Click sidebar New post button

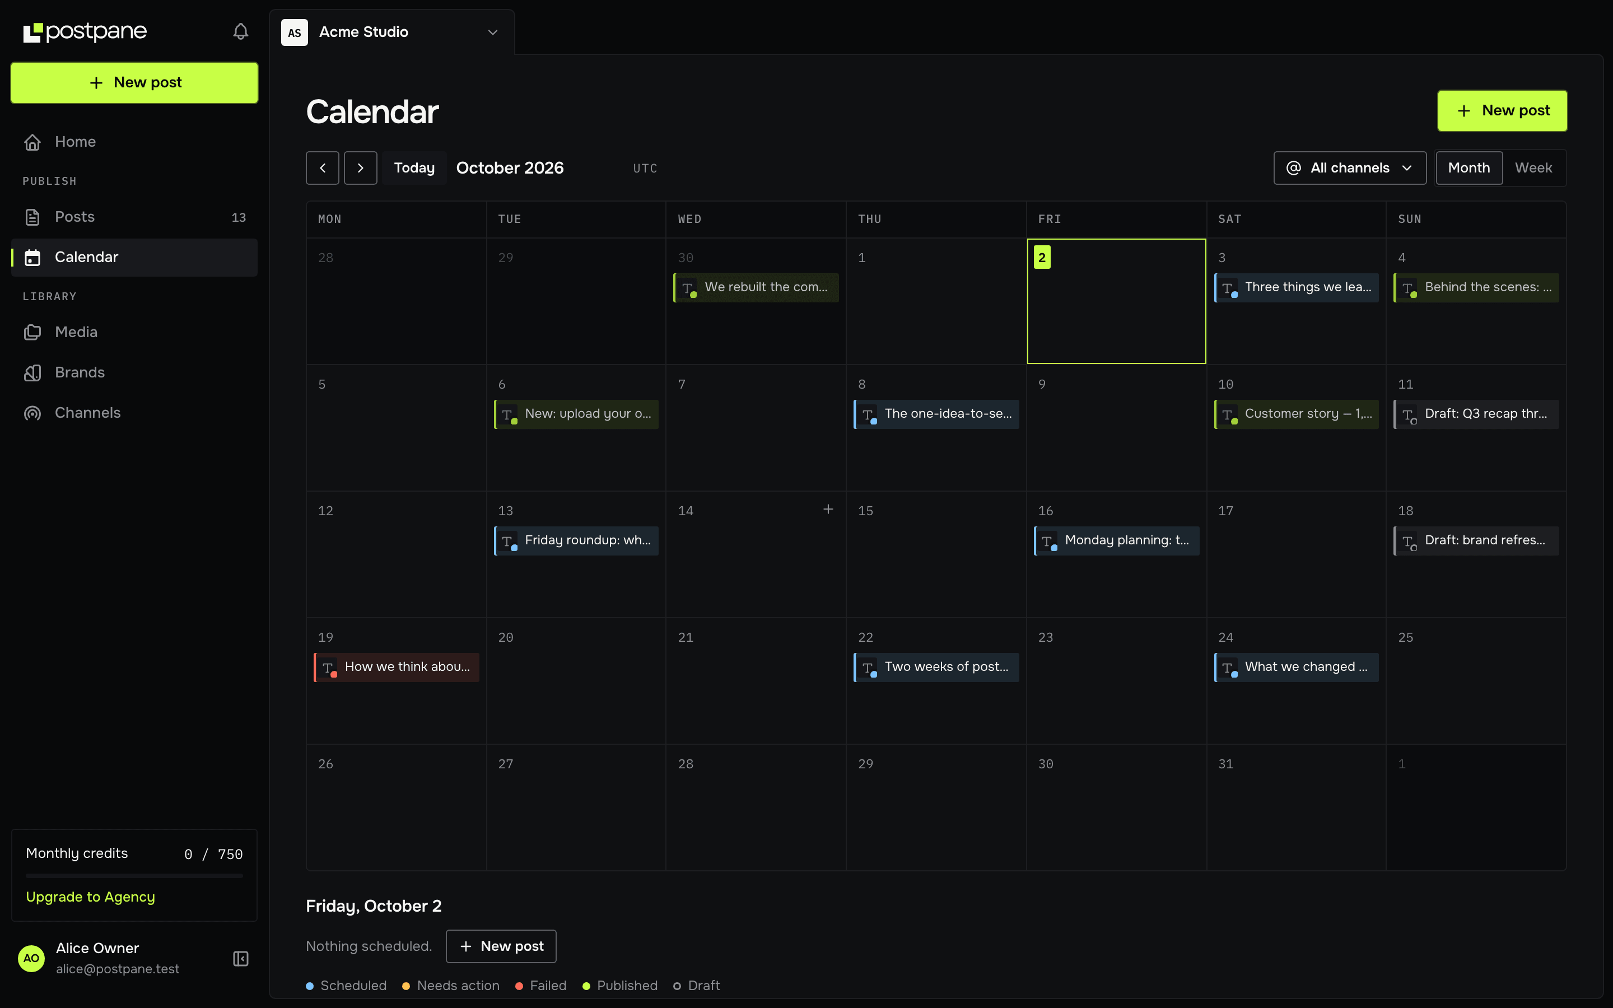134,83
